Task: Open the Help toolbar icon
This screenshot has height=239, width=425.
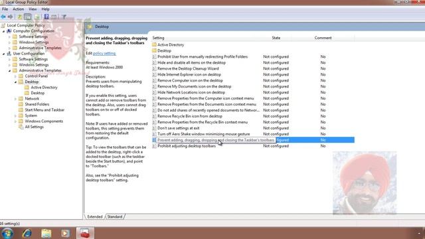Action: (x=46, y=17)
